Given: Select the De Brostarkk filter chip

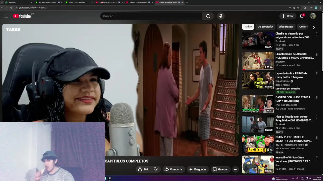Looking at the screenshot, I should (265, 27).
